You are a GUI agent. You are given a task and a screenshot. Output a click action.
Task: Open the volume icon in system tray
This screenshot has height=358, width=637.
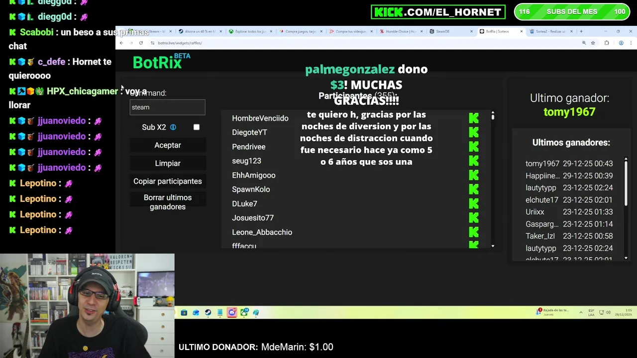[x=609, y=312]
